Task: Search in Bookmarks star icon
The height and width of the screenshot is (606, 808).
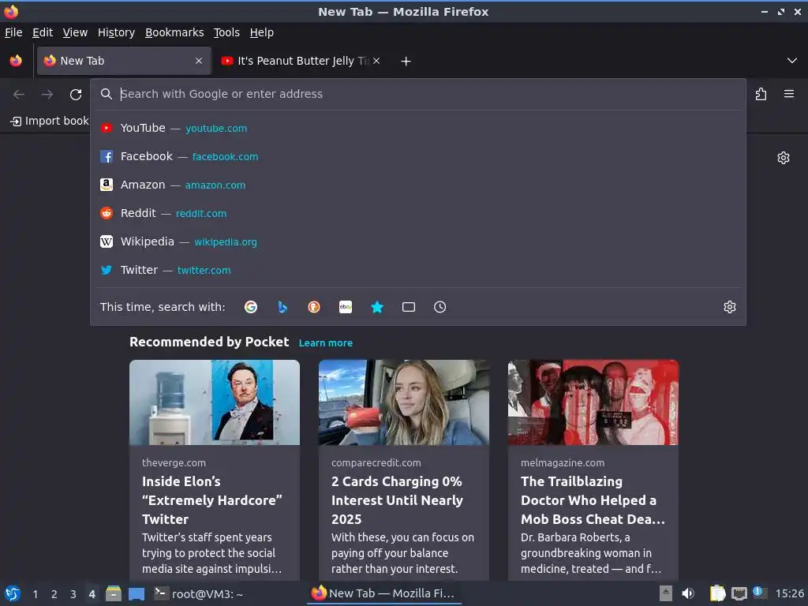Action: point(377,307)
